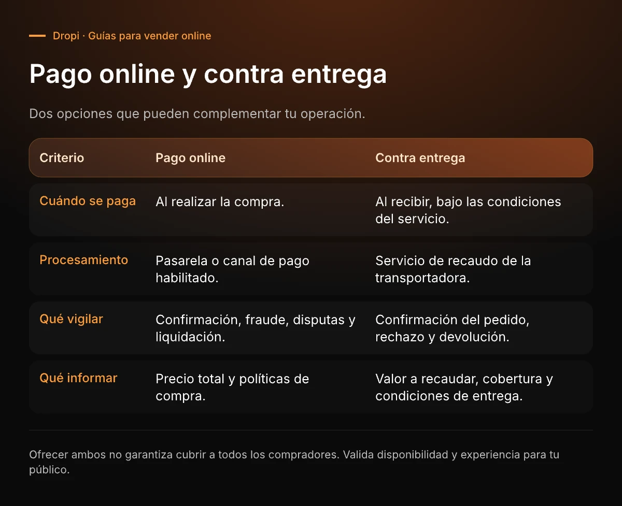The image size is (622, 506).
Task: Click the 'Servicio de recaudo de la transportadora' cell
Action: pyautogui.click(x=453, y=269)
